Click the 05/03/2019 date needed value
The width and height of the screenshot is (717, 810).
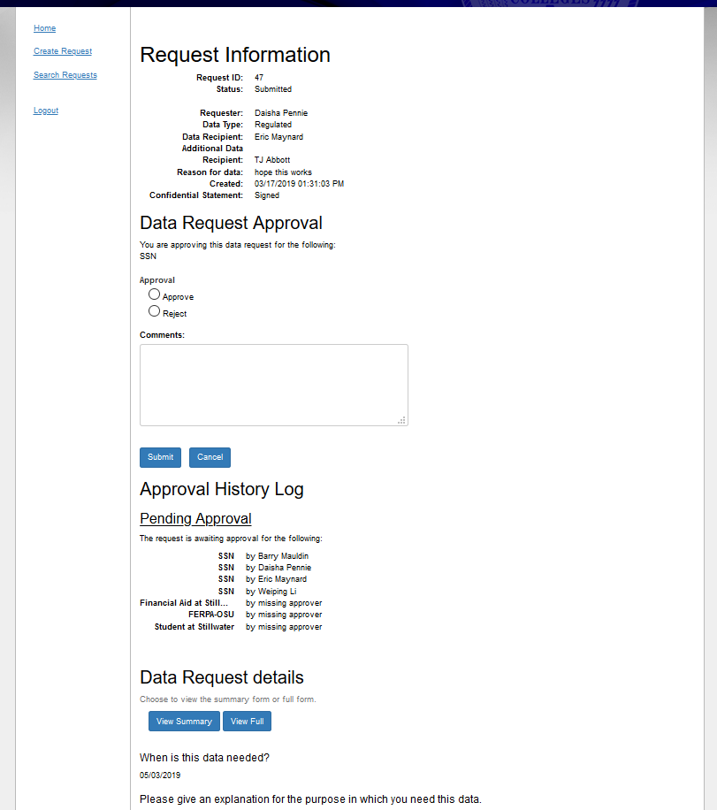coord(160,775)
